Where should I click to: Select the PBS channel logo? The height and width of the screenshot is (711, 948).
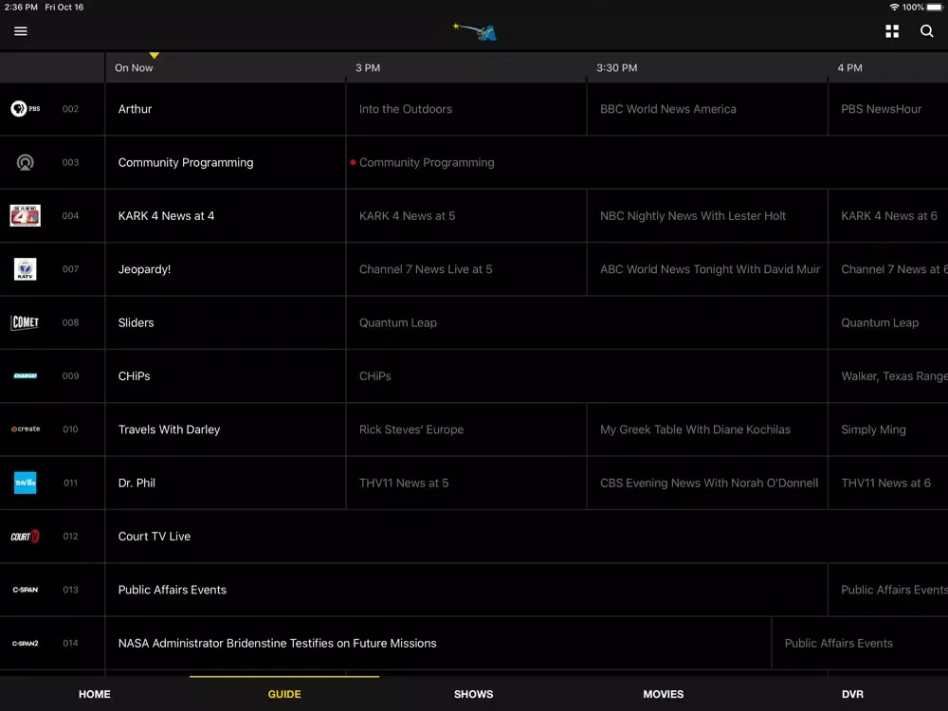26,109
